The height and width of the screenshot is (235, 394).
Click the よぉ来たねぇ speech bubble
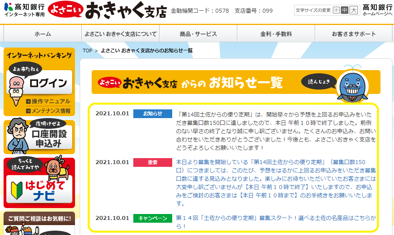[x=26, y=69]
